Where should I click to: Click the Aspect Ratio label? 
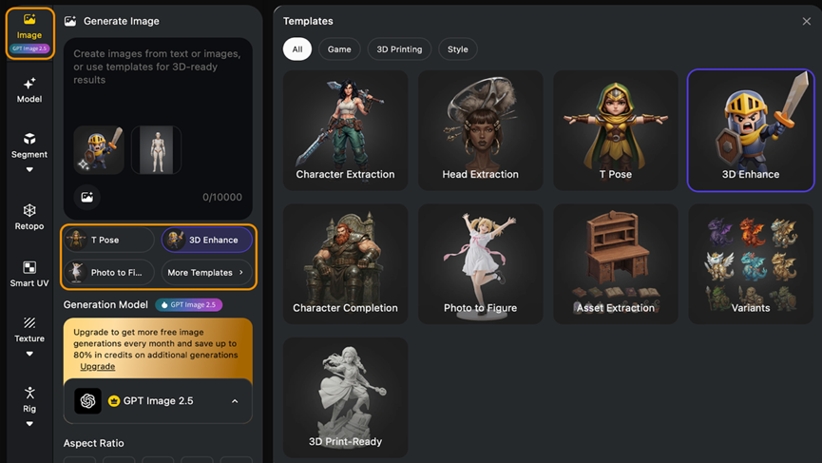click(94, 443)
